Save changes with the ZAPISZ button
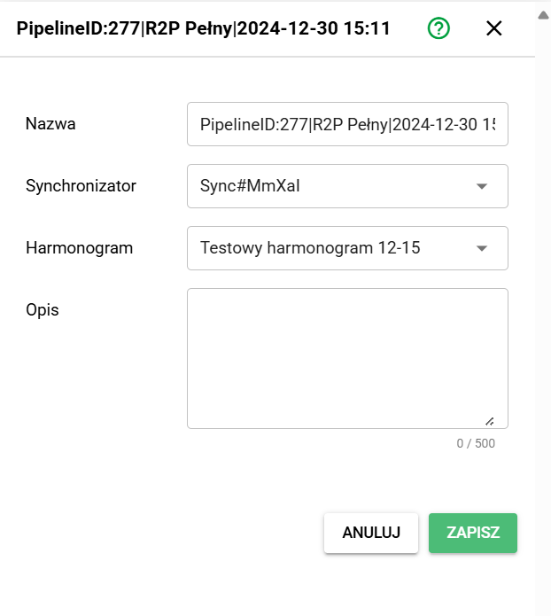This screenshot has height=616, width=551. tap(473, 533)
